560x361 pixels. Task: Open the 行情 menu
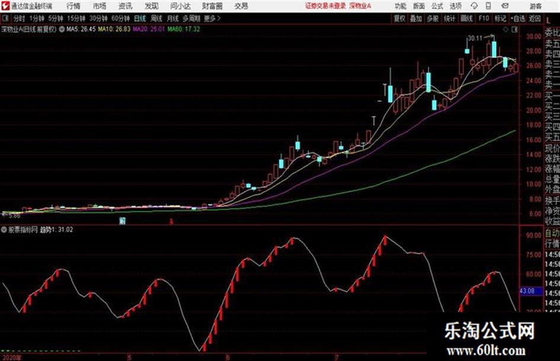coord(73,6)
